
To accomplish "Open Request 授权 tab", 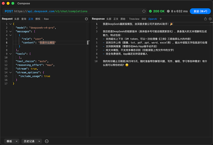I will (x=38, y=19).
